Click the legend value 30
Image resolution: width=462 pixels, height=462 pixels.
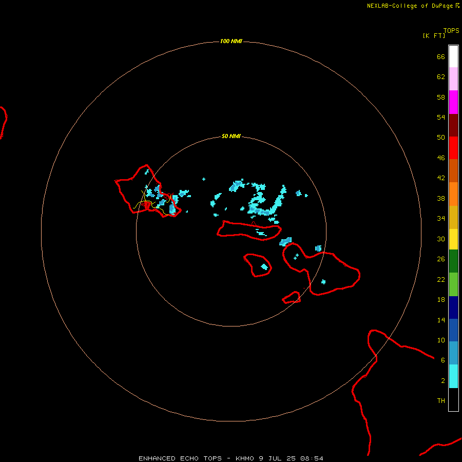click(441, 239)
